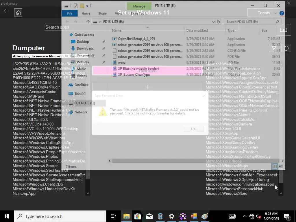Click the plus add button bar
Image resolution: width=296 pixels, height=222 pixels.
[x=148, y=87]
